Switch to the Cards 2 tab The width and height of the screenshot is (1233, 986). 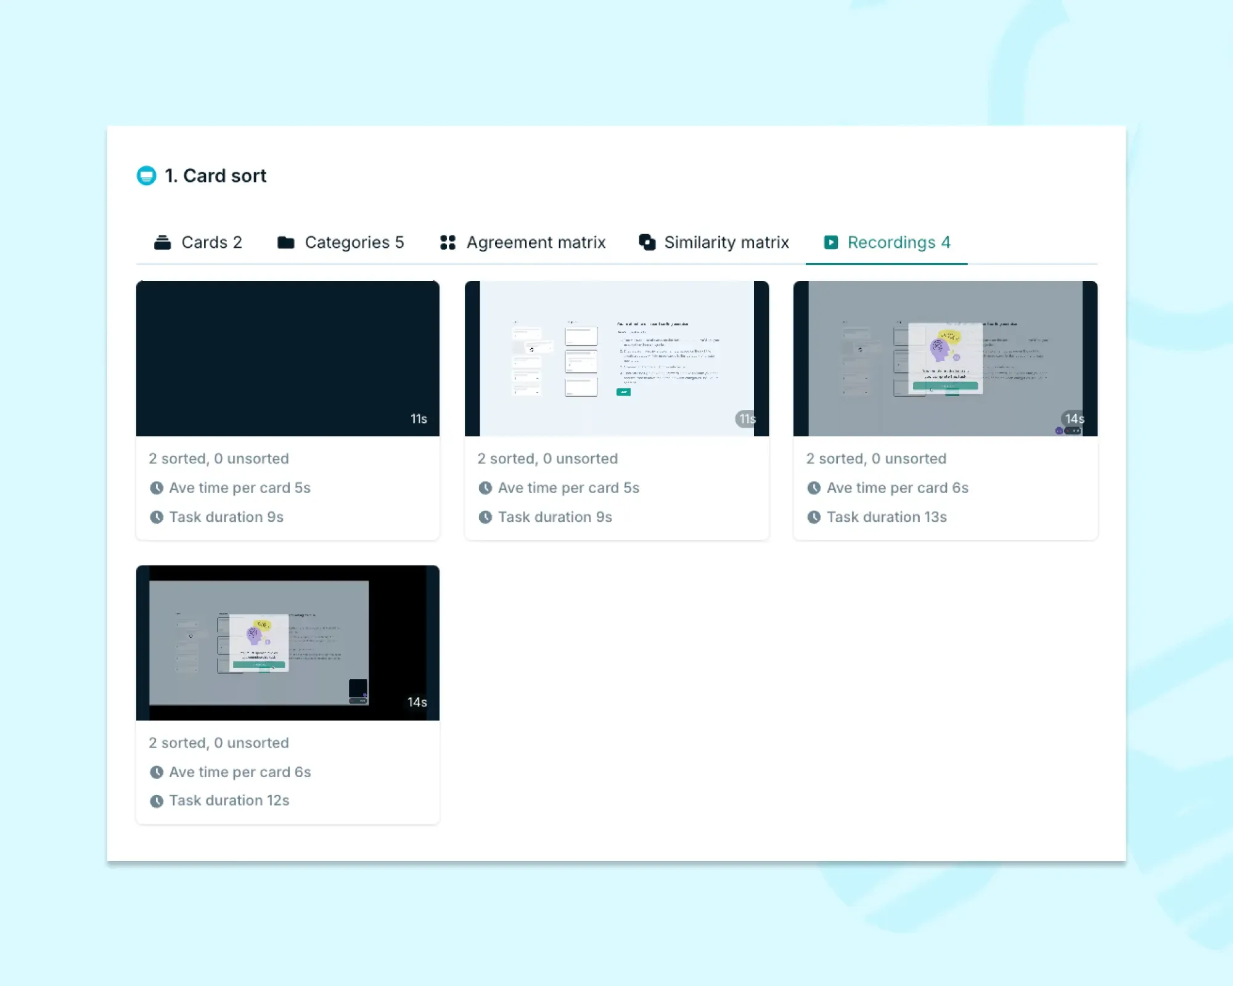tap(199, 242)
